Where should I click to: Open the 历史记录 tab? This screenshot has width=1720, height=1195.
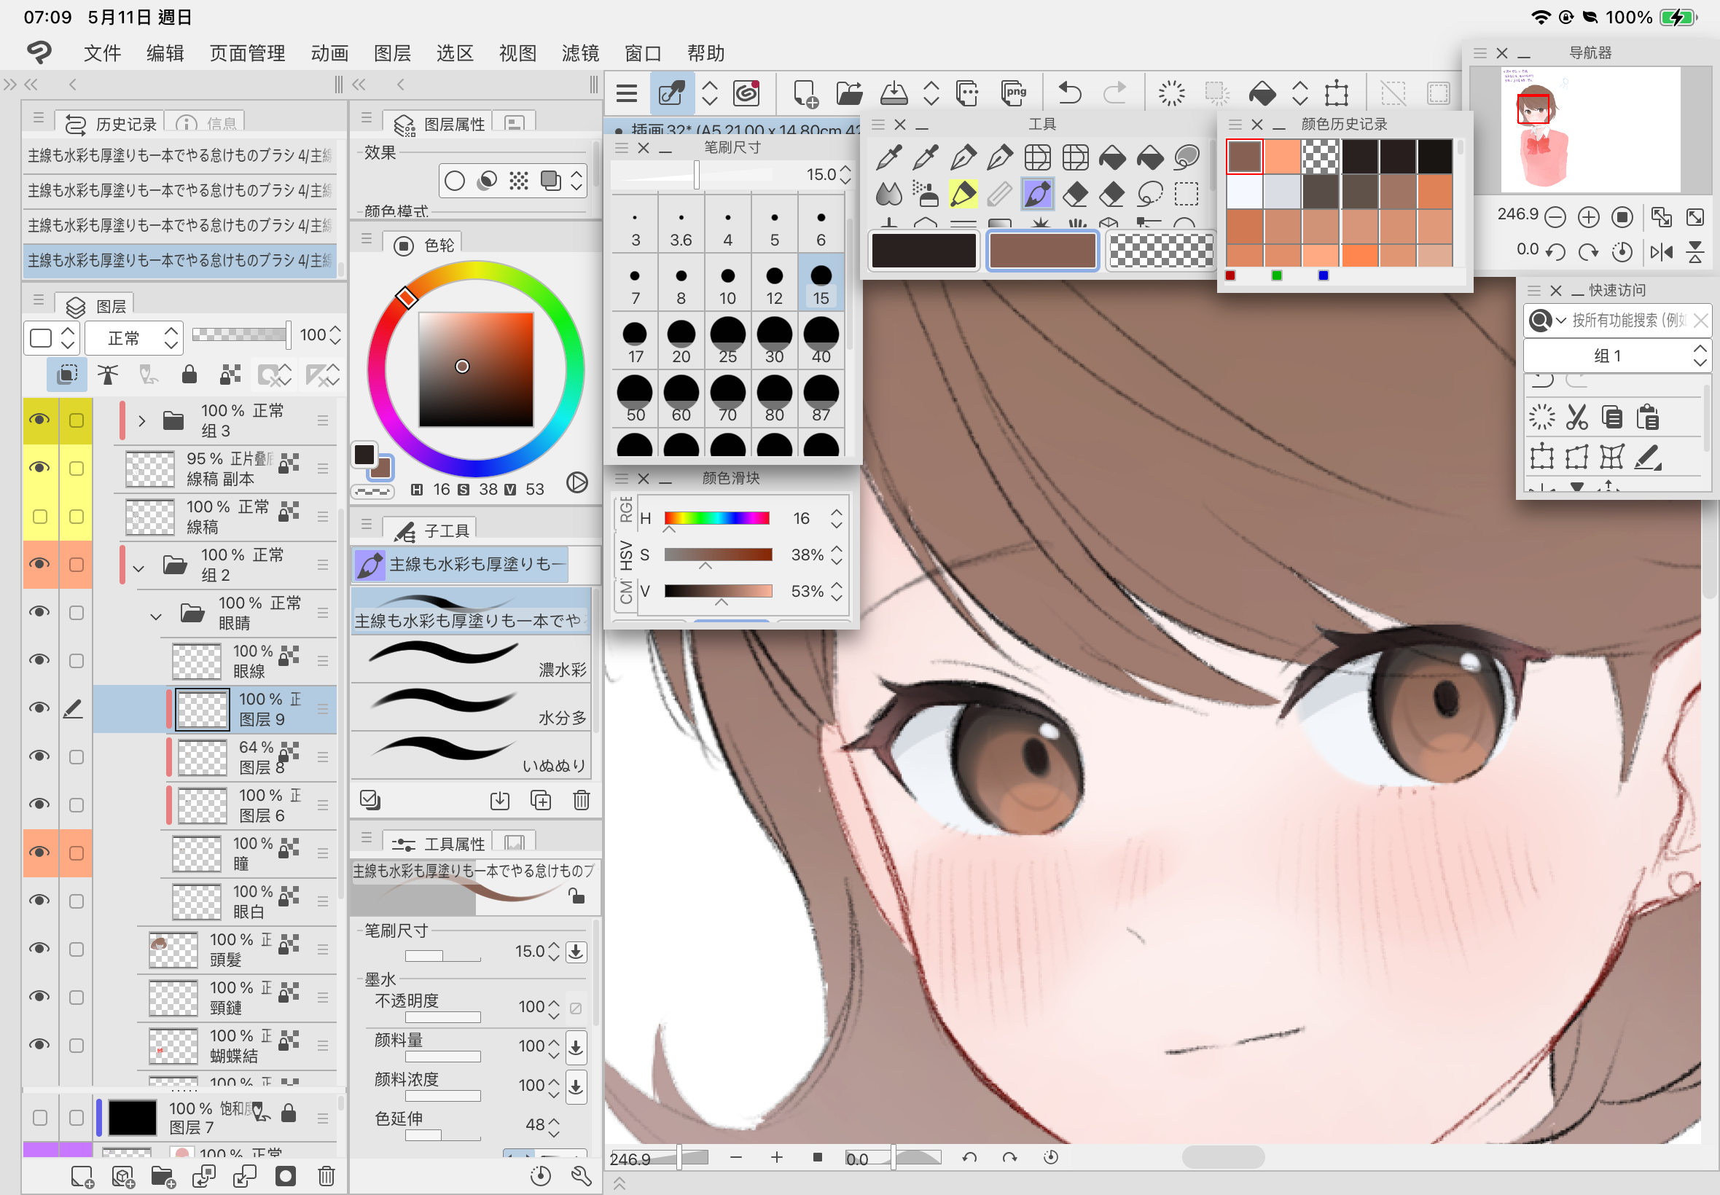[x=110, y=123]
